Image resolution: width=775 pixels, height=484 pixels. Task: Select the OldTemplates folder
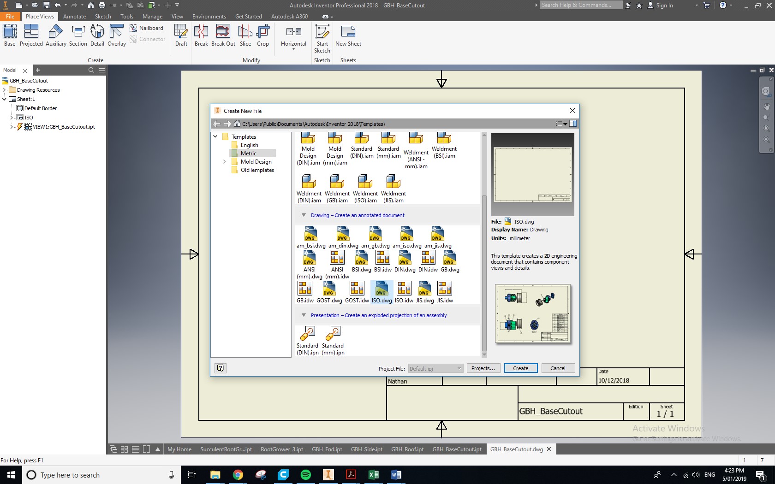(257, 170)
